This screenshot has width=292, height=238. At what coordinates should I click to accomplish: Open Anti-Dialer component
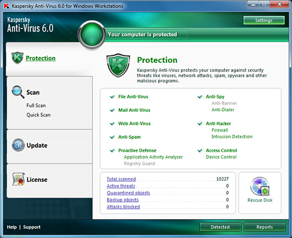click(223, 110)
